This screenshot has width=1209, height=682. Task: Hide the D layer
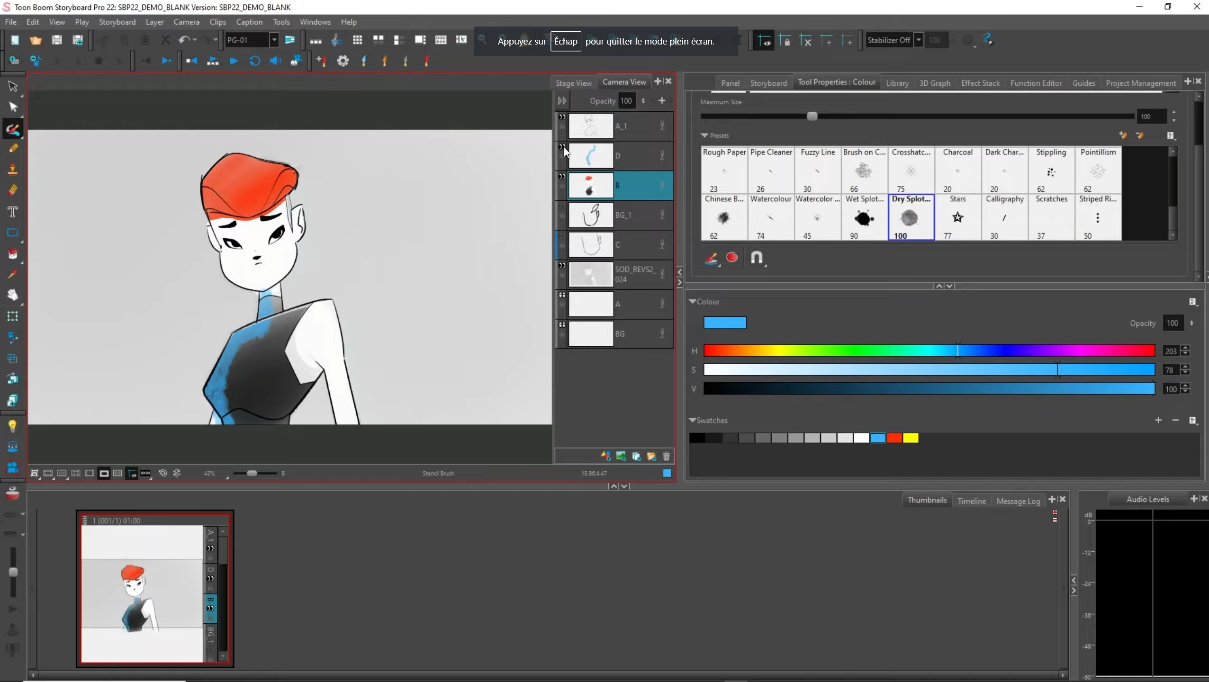click(x=562, y=147)
